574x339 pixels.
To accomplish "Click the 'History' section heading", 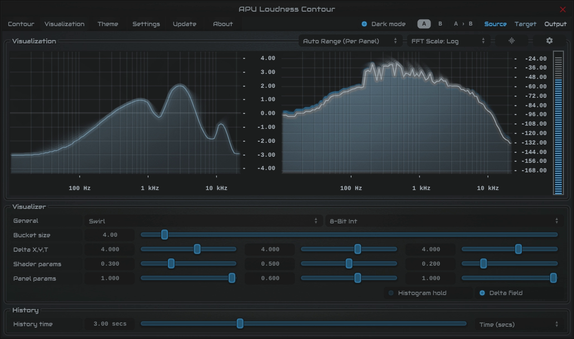I will (25, 310).
